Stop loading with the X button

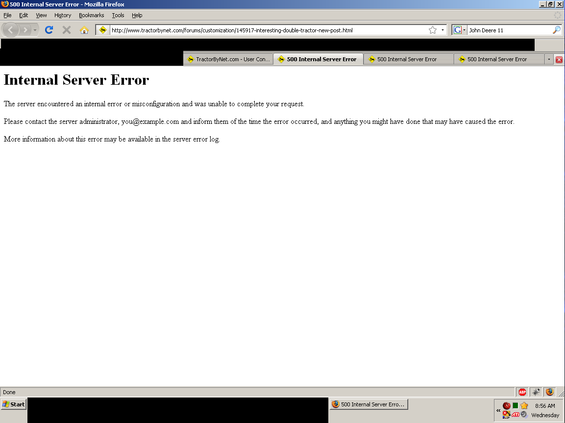pos(66,30)
